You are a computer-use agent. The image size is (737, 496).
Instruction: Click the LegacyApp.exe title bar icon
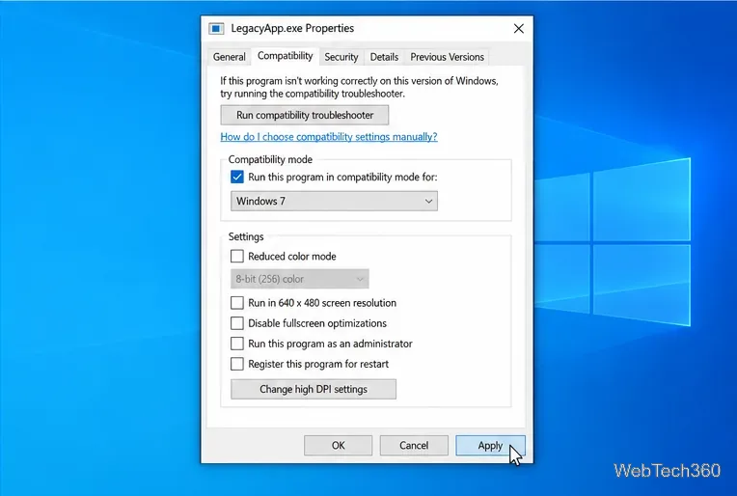click(216, 29)
